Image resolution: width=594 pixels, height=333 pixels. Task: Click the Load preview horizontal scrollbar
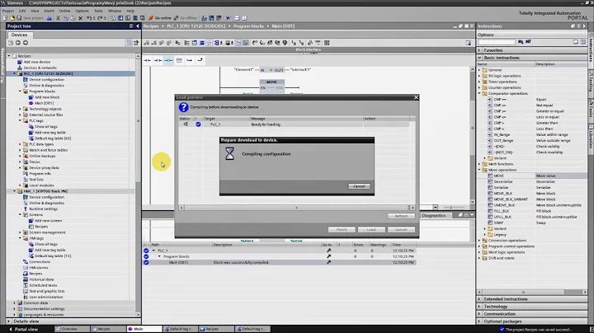coord(297,208)
